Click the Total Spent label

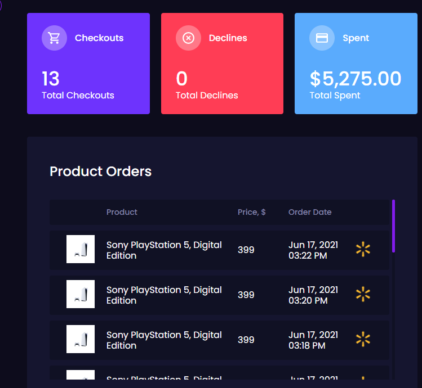click(335, 96)
